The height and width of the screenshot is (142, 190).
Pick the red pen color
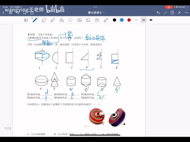(129, 20)
